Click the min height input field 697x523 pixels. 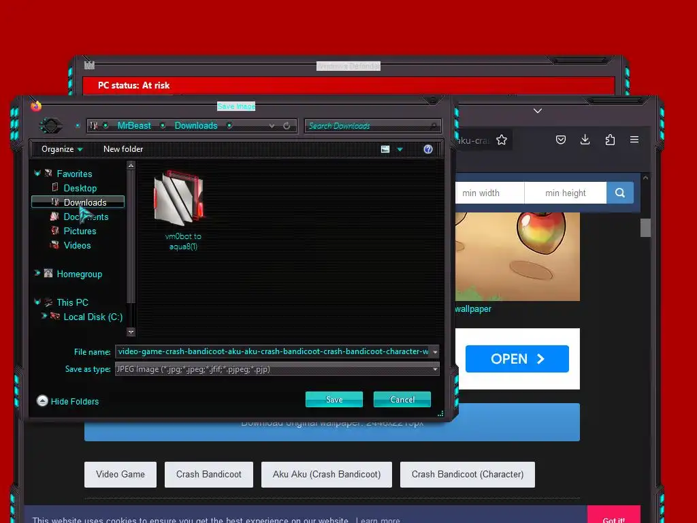[566, 193]
